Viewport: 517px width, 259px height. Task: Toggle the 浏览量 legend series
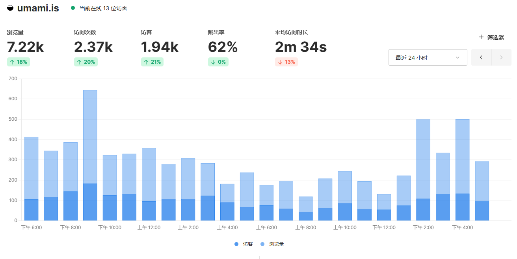272,244
